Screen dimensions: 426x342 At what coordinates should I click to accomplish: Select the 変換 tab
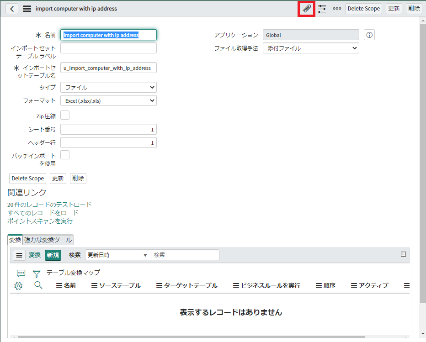point(15,240)
